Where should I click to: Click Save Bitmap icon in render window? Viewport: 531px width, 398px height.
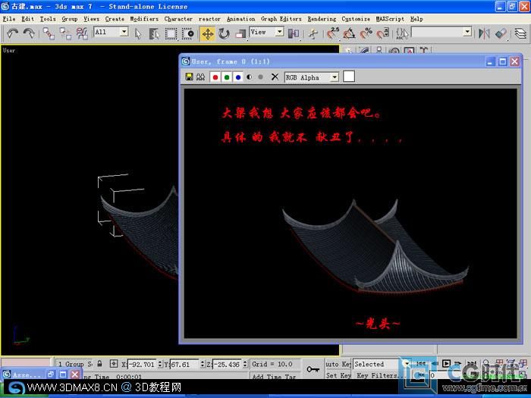(189, 77)
